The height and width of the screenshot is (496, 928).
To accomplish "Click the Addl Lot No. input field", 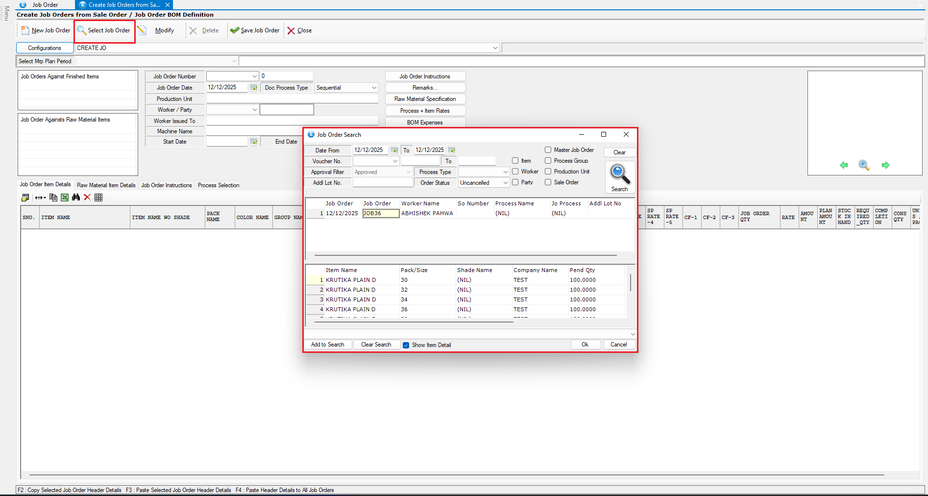I will (383, 183).
